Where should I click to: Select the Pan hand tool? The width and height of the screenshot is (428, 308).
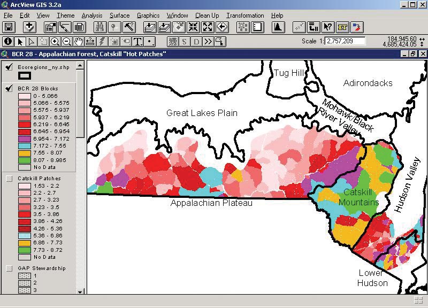(79, 42)
